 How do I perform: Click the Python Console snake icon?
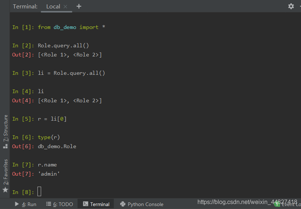123,204
